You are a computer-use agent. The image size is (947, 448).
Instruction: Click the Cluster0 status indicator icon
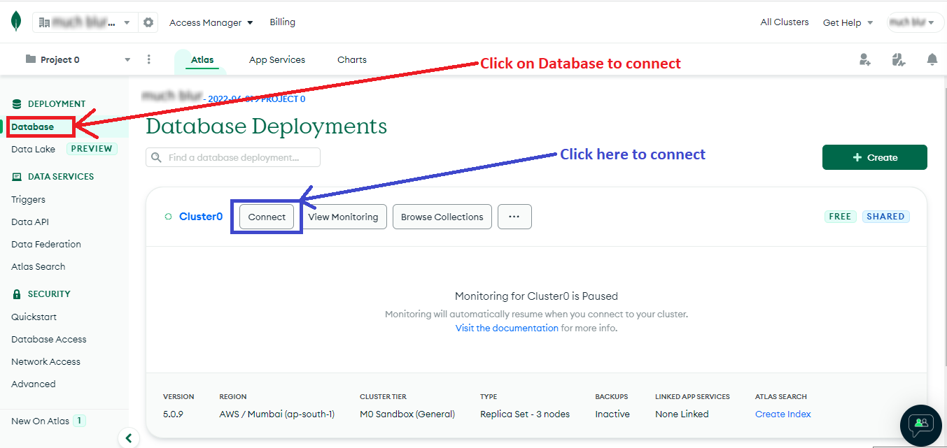(168, 217)
